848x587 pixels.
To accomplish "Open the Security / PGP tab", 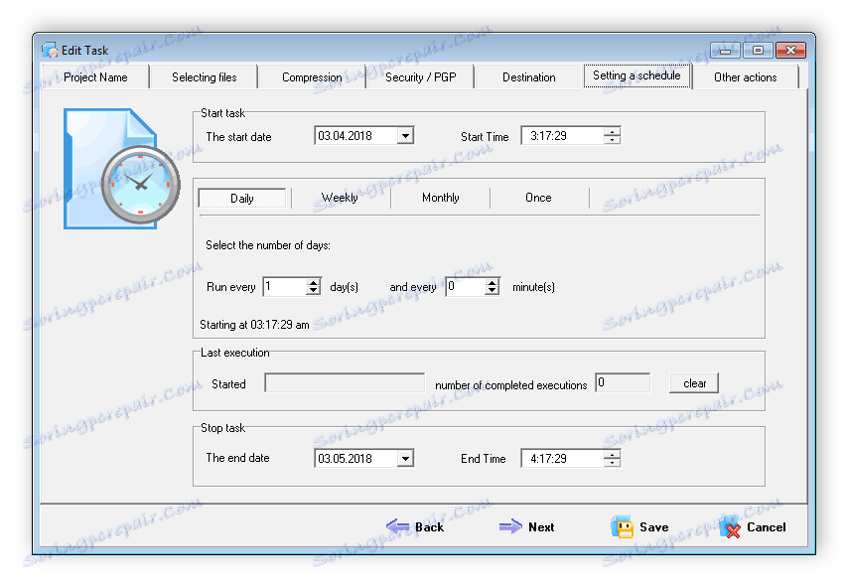I will (x=419, y=76).
